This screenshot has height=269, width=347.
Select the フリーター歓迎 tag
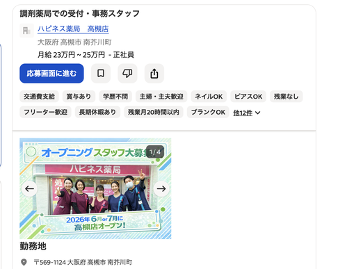click(x=45, y=112)
